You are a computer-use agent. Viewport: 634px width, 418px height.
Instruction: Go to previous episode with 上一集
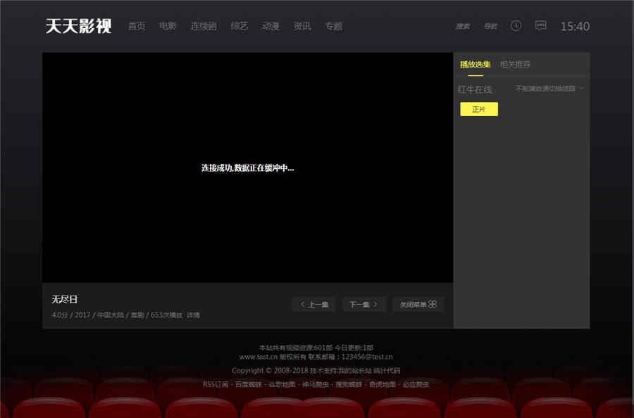coord(314,304)
